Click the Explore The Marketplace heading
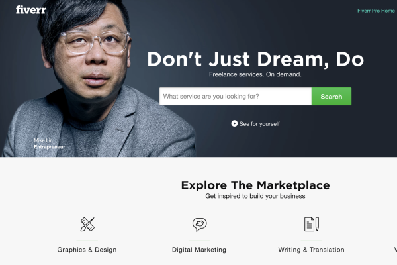397x265 pixels. 255,185
